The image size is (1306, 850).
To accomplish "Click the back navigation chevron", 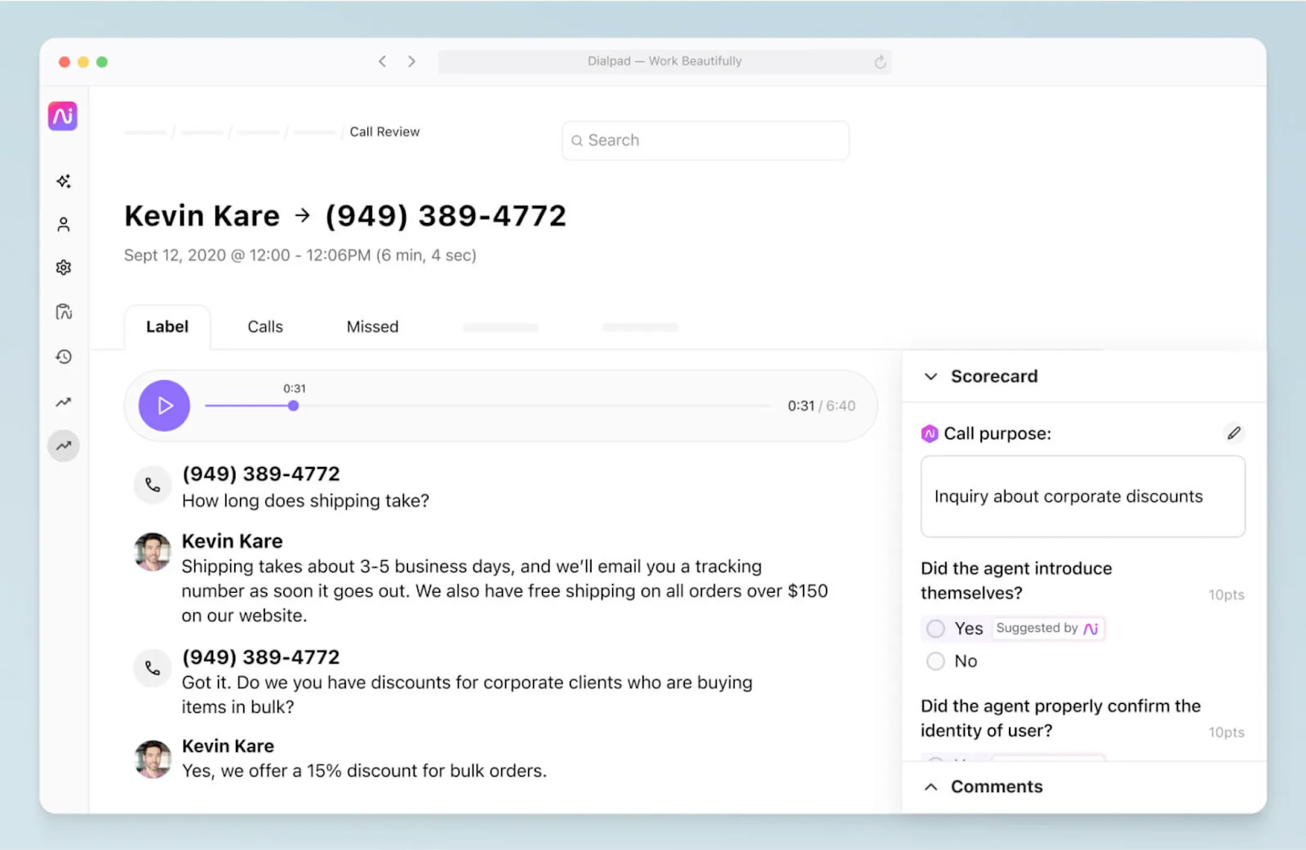I will (x=382, y=60).
